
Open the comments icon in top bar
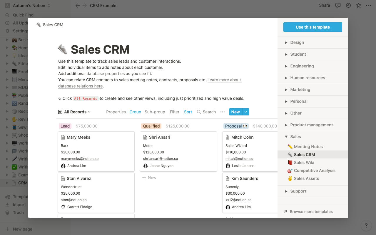tap(338, 5)
